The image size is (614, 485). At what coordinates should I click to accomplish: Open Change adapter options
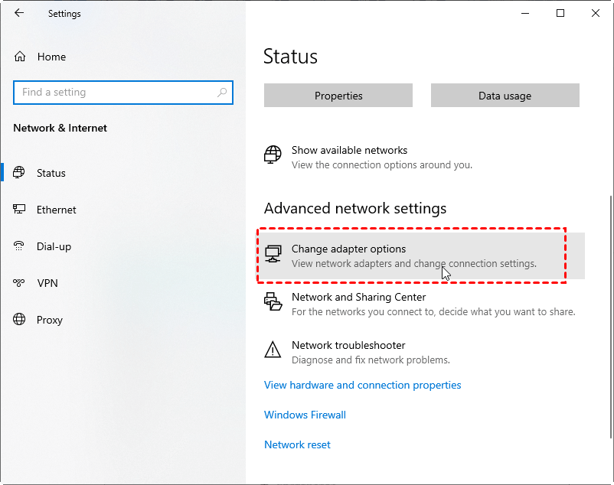coord(423,256)
